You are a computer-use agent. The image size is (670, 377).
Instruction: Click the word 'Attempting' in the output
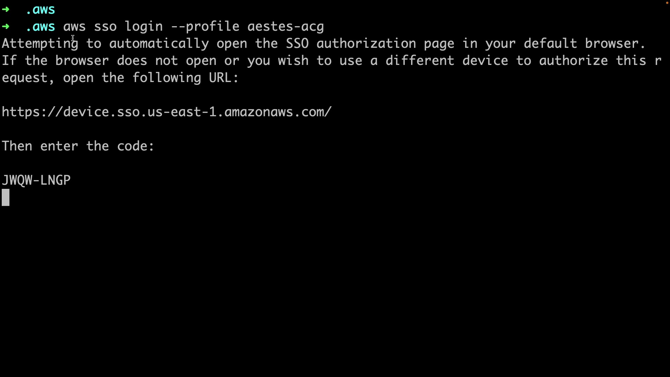tap(40, 44)
